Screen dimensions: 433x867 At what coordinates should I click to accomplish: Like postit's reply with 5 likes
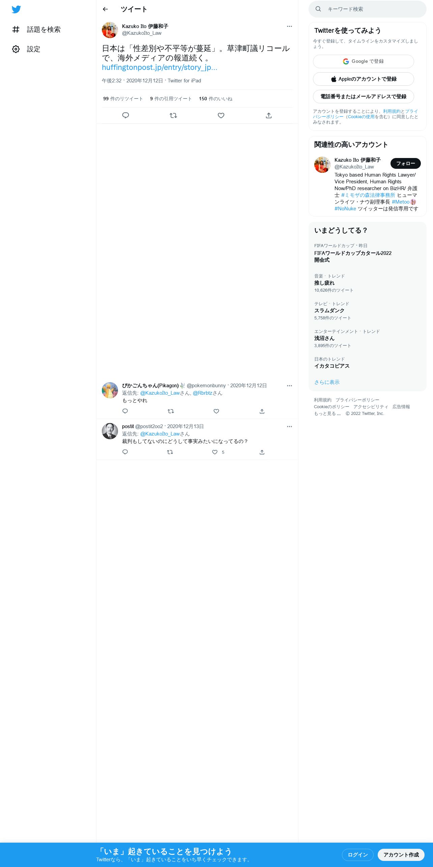[x=215, y=452]
